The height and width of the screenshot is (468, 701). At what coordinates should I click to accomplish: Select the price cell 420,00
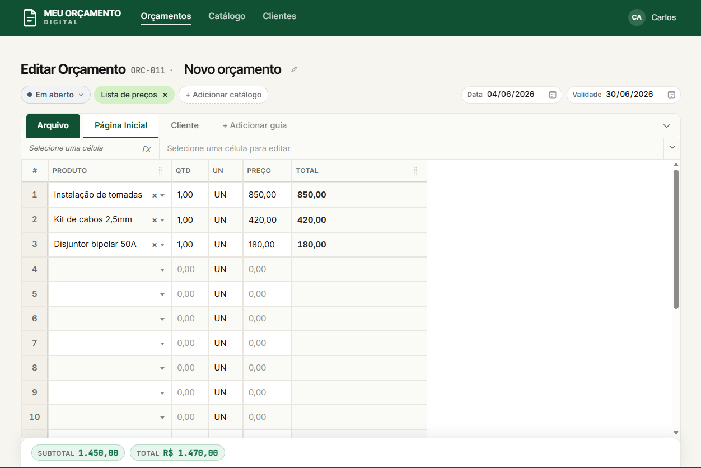tap(268, 219)
